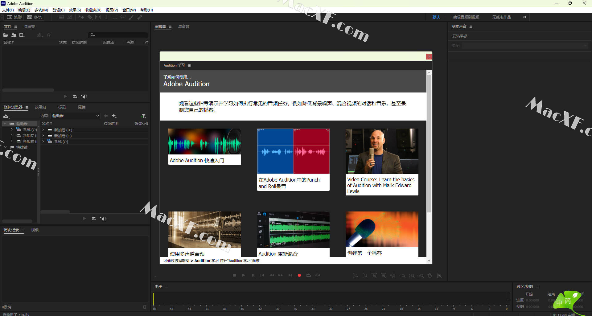Select the Time Selection tool
This screenshot has height=316, width=592.
pos(106,17)
